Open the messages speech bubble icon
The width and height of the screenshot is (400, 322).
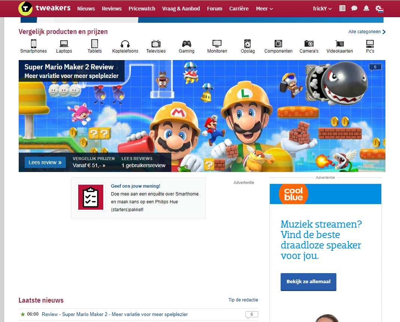354,8
